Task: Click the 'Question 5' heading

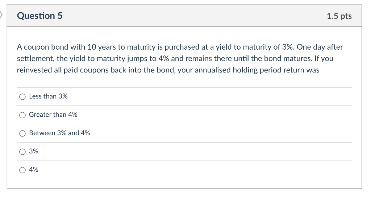Action: point(40,16)
